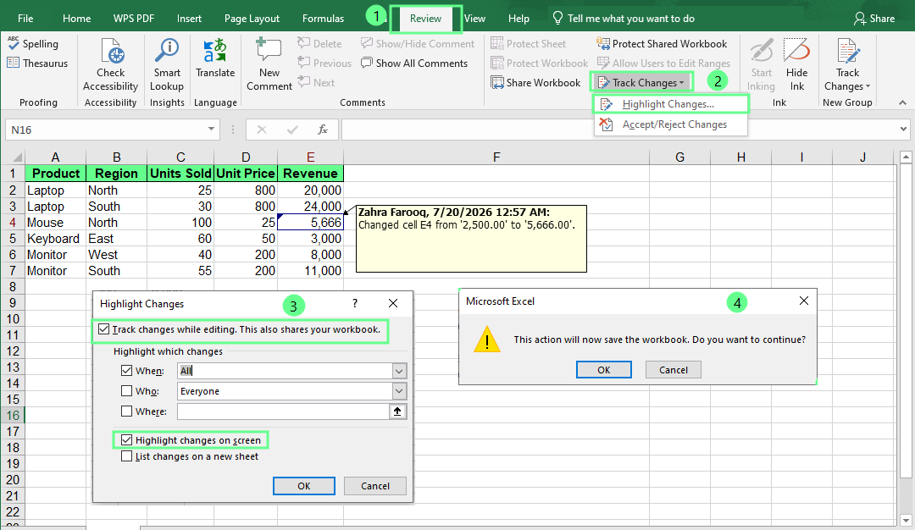Go to Previous comment
This screenshot has height=530, width=915.
(324, 63)
